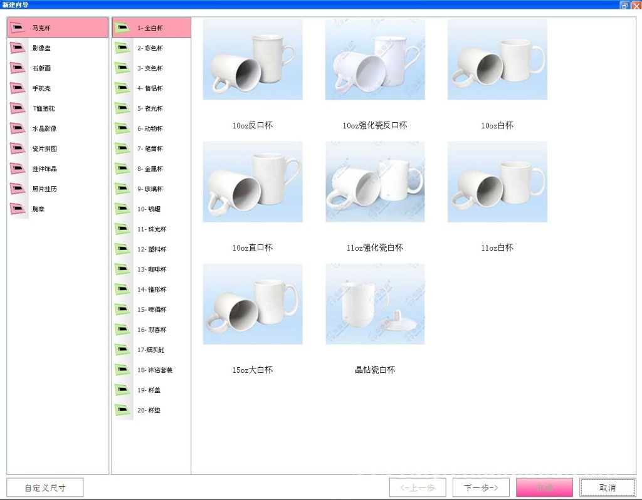Pick the 20- 杯垫 subcategory
642x500 pixels.
pyautogui.click(x=149, y=410)
